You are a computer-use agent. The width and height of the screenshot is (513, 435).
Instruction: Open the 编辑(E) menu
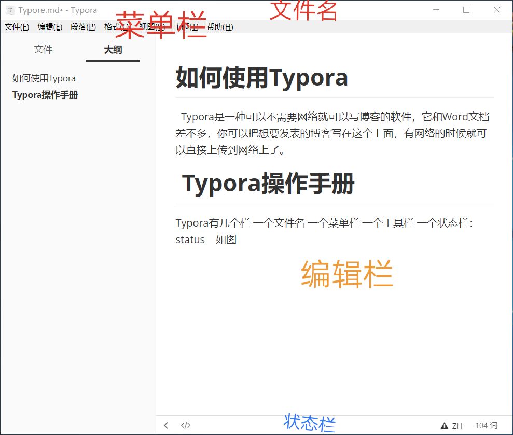[x=49, y=27]
